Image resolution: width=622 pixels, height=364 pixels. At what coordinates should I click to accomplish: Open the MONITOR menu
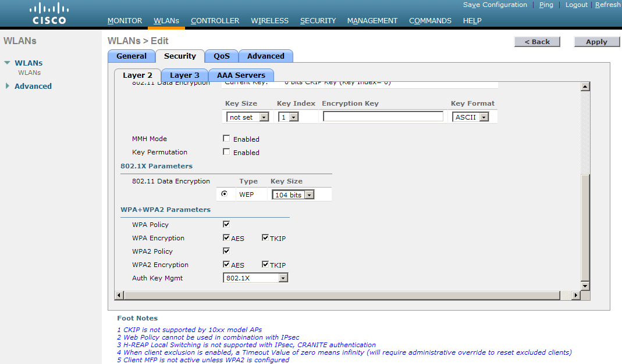click(125, 20)
